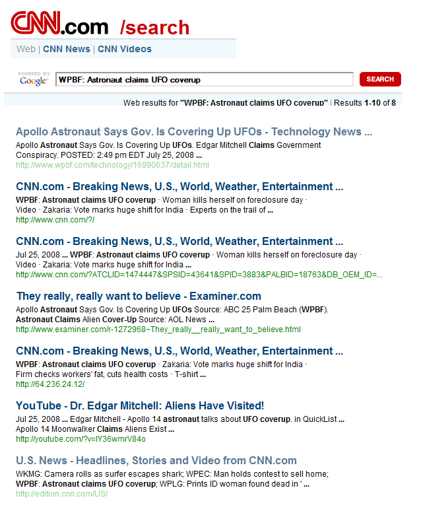Click snippet Source: ABC 25 Palm Beach (WPBF)

(x=261, y=310)
